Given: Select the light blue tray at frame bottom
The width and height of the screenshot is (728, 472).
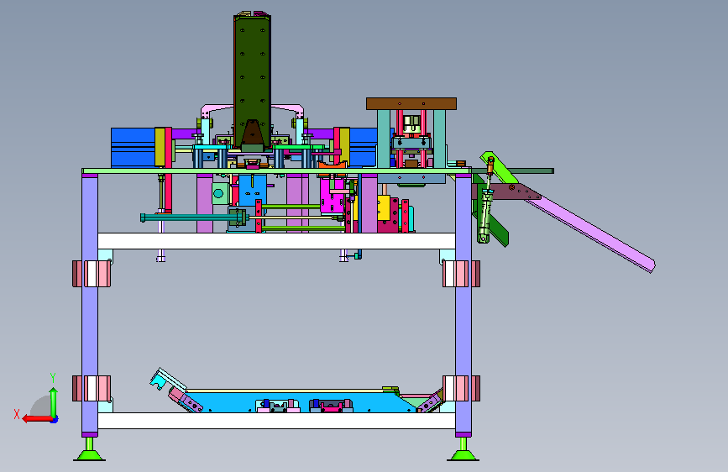Looking at the screenshot, I should (x=297, y=401).
